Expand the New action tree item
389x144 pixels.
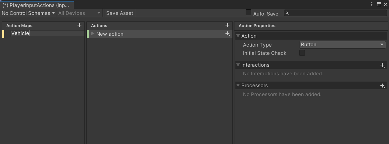coord(93,34)
